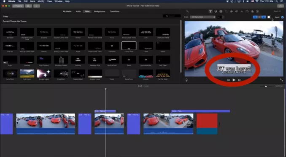Click the fullscreen playback arrows icon
Screen dimensions: 286x157
(x=281, y=80)
